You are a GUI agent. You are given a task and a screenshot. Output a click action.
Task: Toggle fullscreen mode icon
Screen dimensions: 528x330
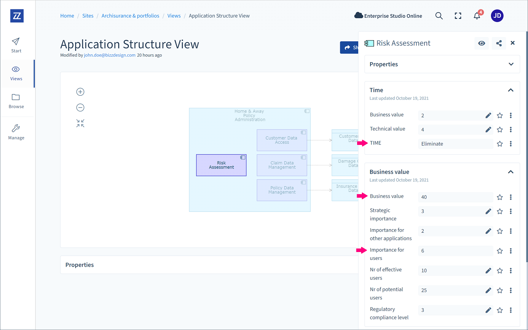(x=458, y=16)
